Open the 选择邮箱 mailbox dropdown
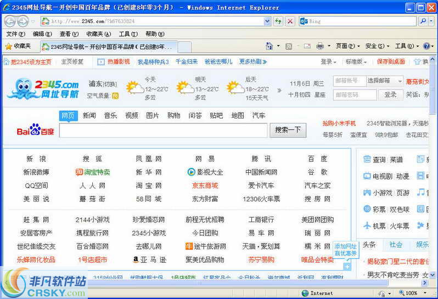438x299 pixels. coord(385,81)
